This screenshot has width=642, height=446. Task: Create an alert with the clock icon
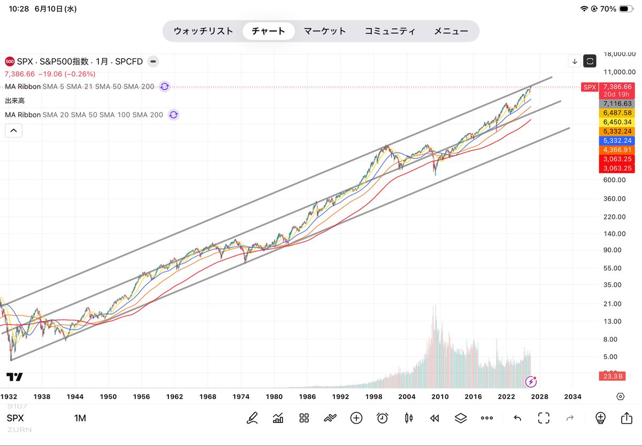(383, 418)
